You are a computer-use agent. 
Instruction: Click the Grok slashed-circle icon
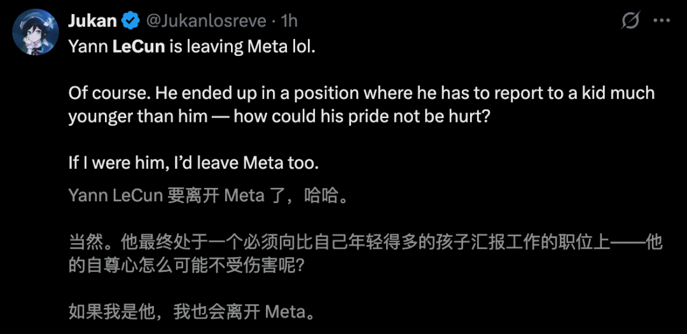tap(630, 21)
